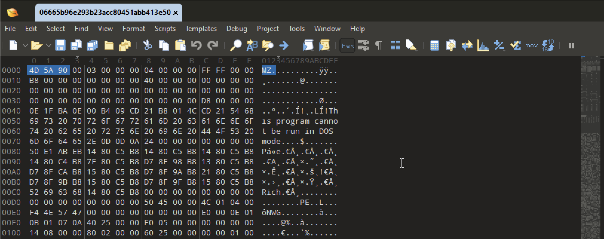The height and width of the screenshot is (239, 604).
Task: Close the 06665b96e293b23acc80451abb413e50 tab
Action: pyautogui.click(x=176, y=13)
